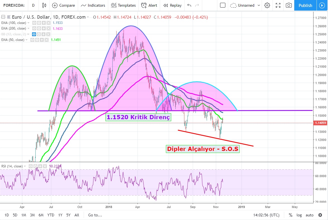
Task: Click the Publish button
Action: (305, 5)
